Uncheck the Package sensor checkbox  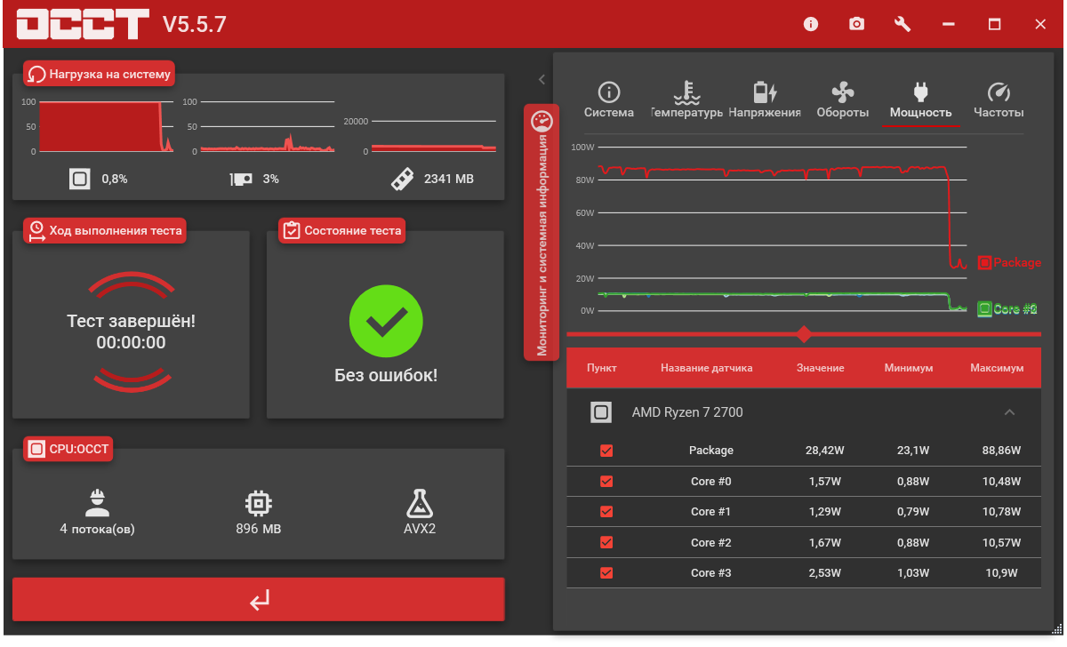pyautogui.click(x=606, y=451)
